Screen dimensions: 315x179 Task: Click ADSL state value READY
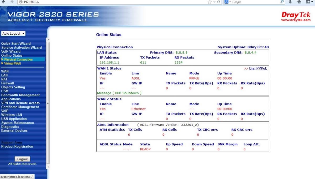145,149
